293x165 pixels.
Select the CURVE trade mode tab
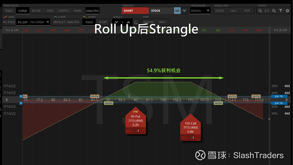click(x=23, y=11)
